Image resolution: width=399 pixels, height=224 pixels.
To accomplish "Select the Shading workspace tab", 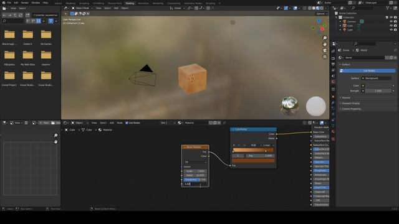I will click(x=130, y=3).
